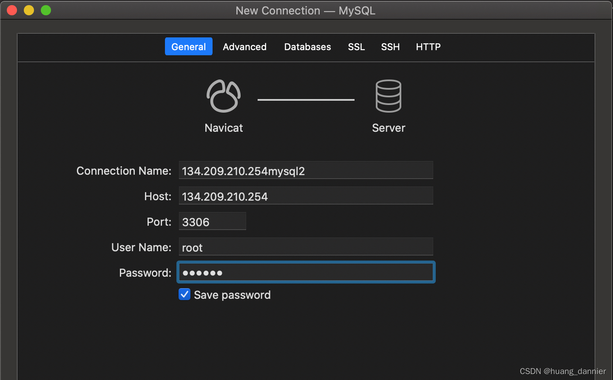Click the Navicat logo icon
This screenshot has width=613, height=380.
(x=224, y=96)
